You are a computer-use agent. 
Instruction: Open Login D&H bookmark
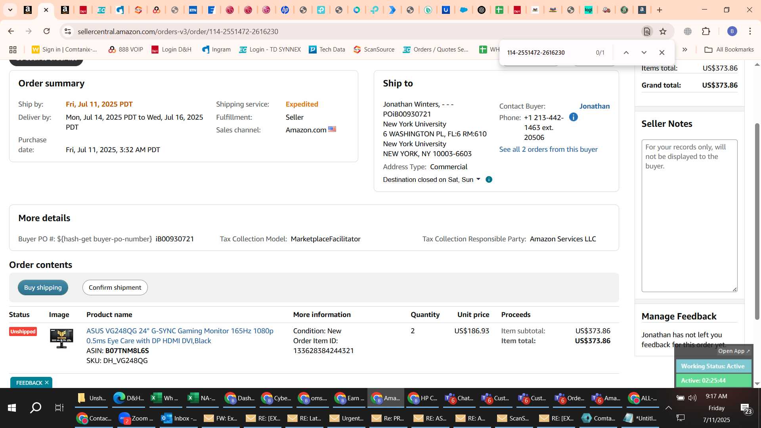click(x=172, y=50)
